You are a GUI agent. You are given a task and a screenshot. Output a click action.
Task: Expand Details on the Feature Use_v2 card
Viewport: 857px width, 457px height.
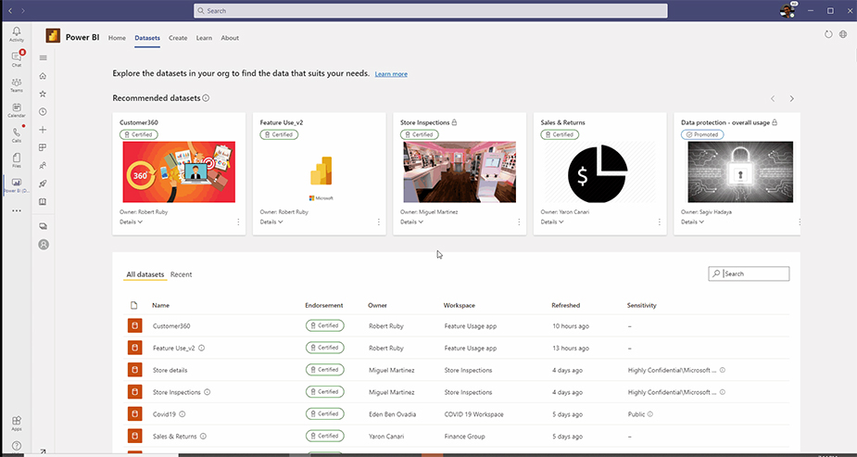[271, 222]
